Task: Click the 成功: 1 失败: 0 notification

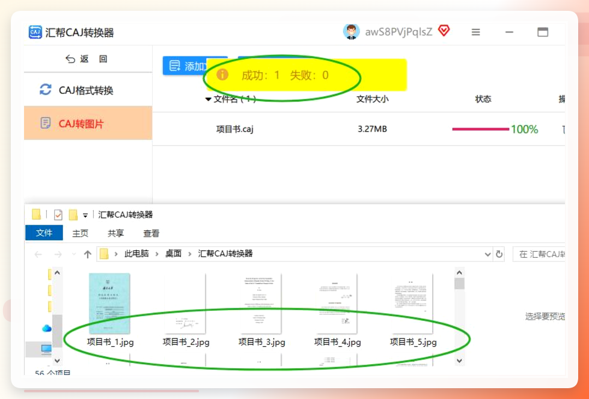Action: [306, 75]
